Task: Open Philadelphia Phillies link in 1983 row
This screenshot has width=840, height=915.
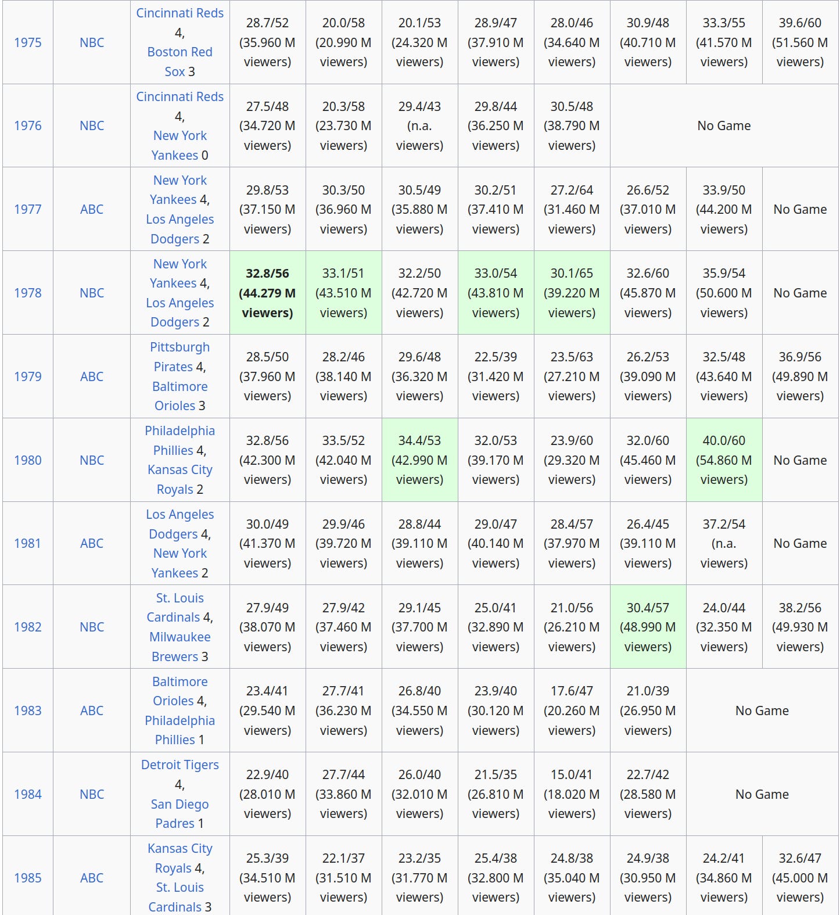Action: tap(180, 730)
